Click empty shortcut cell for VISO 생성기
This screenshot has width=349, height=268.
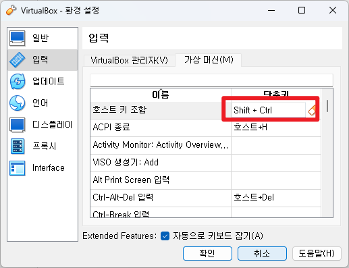[x=276, y=163]
